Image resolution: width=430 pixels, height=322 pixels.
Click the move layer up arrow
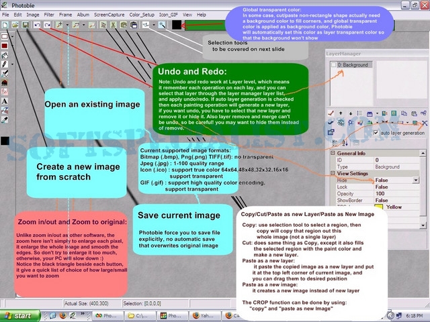(x=341, y=113)
